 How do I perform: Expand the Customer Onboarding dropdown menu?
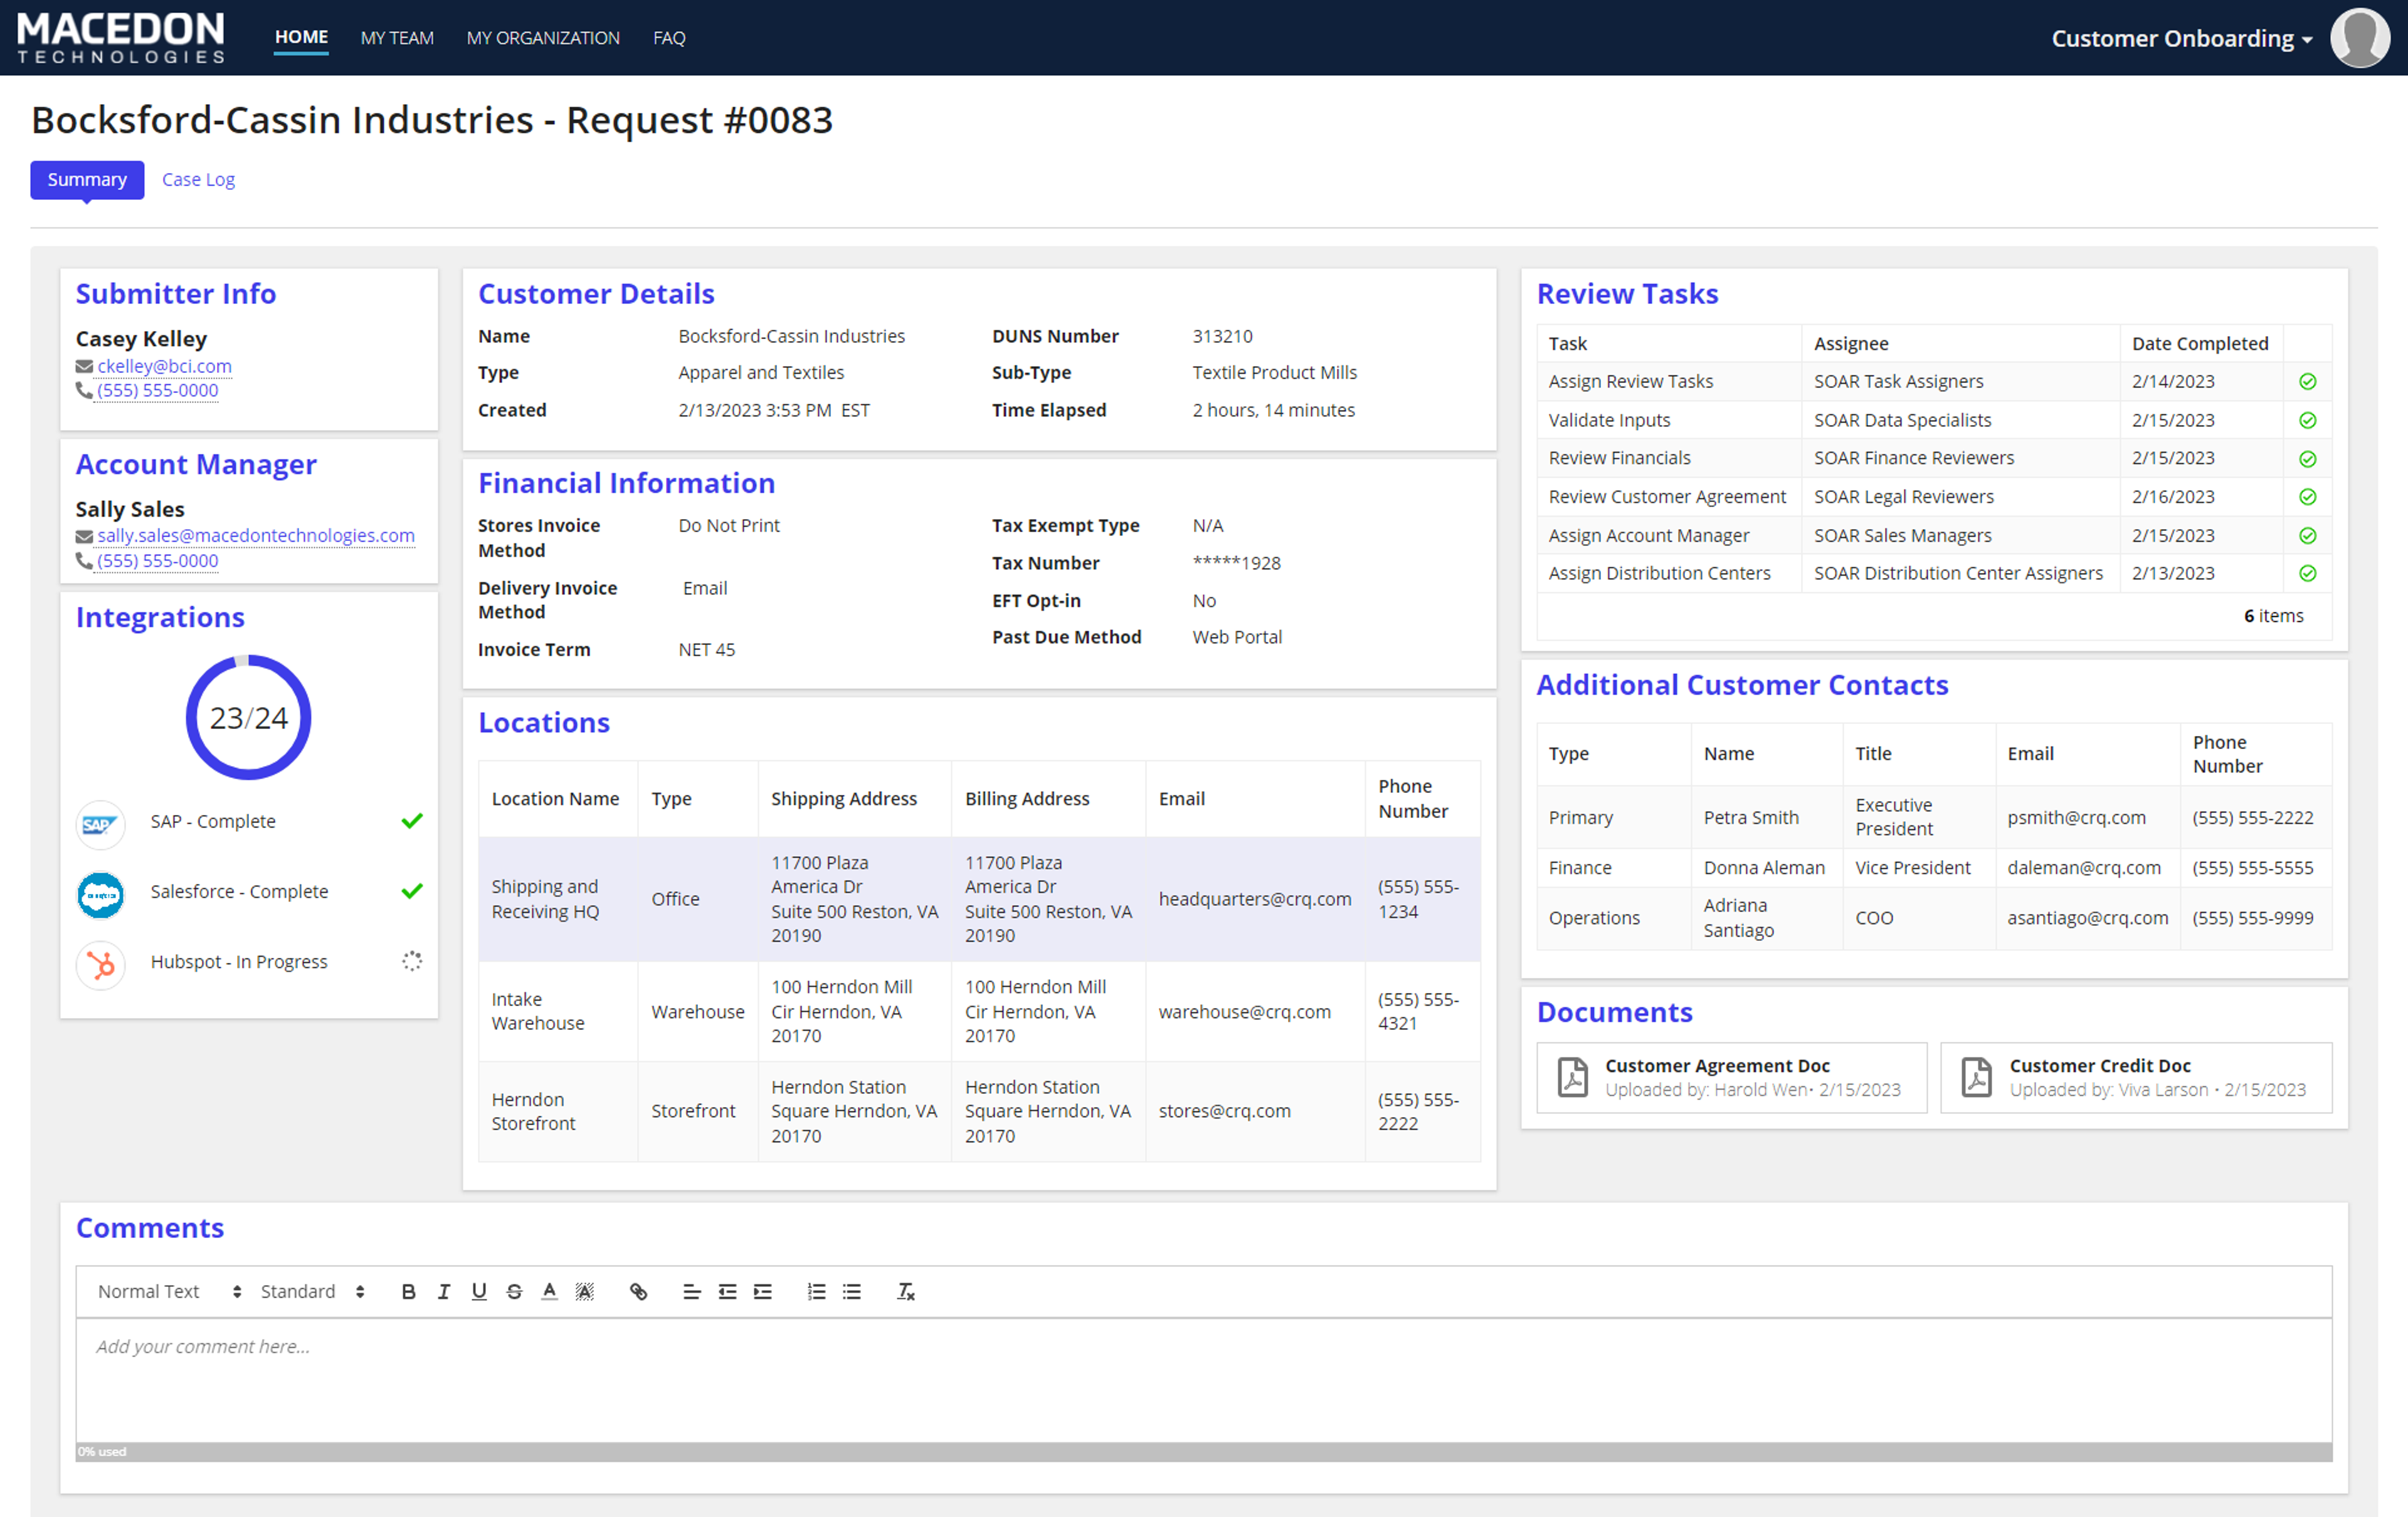[2181, 38]
